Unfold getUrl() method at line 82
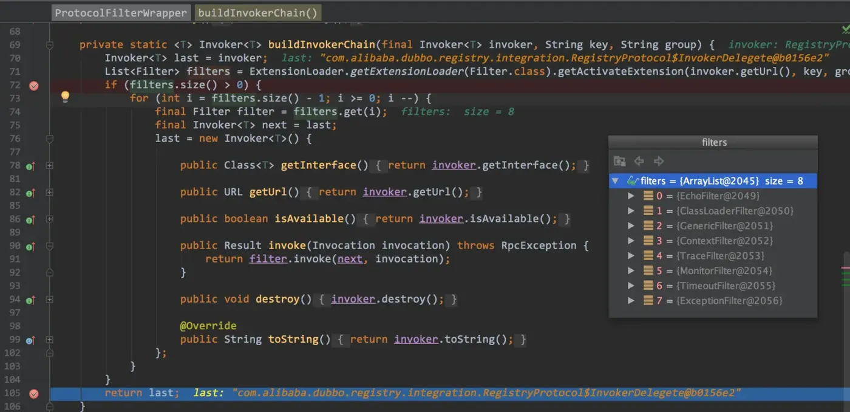The image size is (850, 412). [x=50, y=193]
